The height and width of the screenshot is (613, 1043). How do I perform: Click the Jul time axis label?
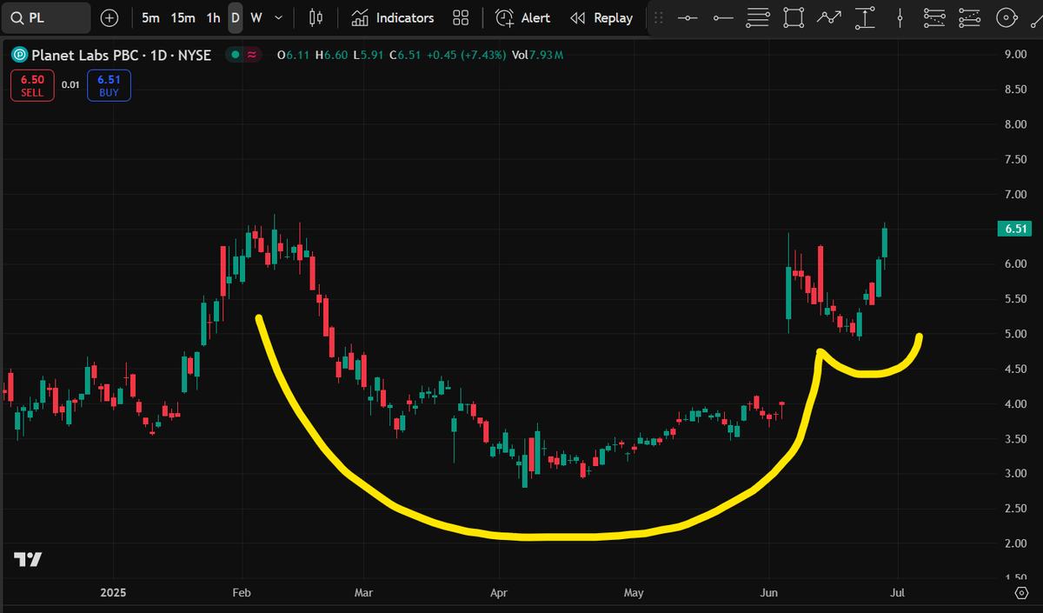pyautogui.click(x=897, y=593)
